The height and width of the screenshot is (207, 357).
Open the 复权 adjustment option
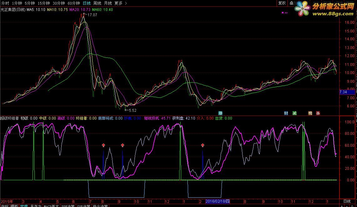pos(282,3)
